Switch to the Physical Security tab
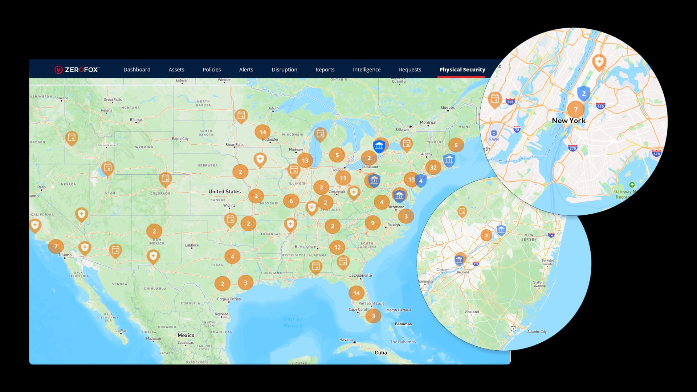Viewport: 697px width, 392px height. 462,69
